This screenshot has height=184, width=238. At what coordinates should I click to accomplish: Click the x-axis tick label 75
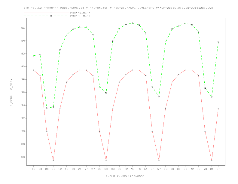click(199, 169)
